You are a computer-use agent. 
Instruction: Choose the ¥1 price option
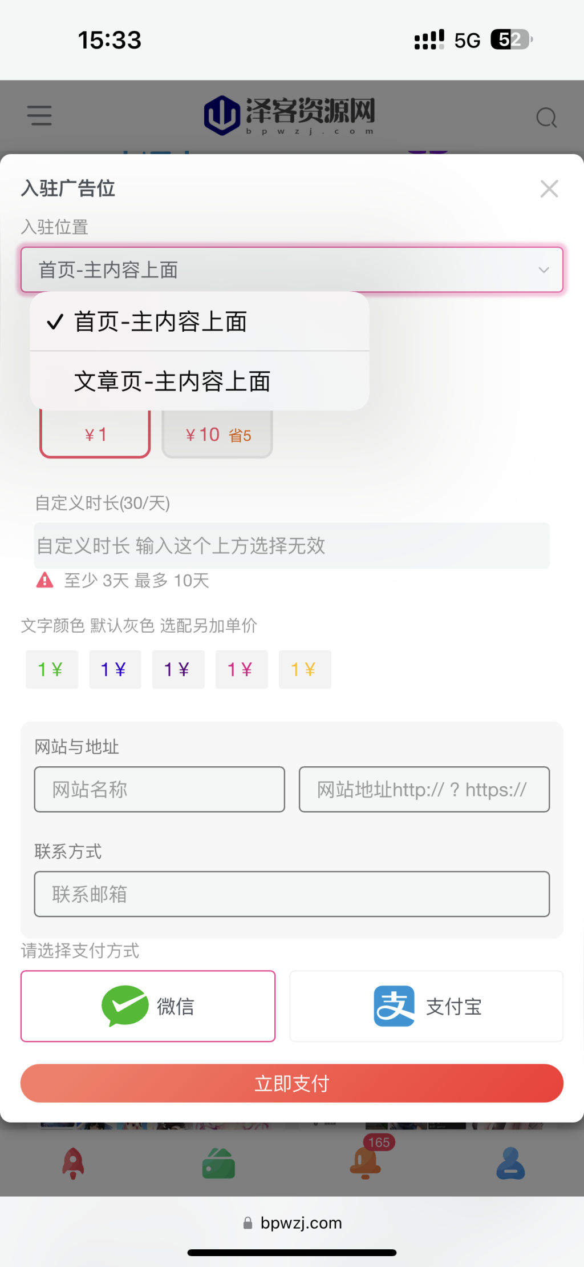(95, 435)
